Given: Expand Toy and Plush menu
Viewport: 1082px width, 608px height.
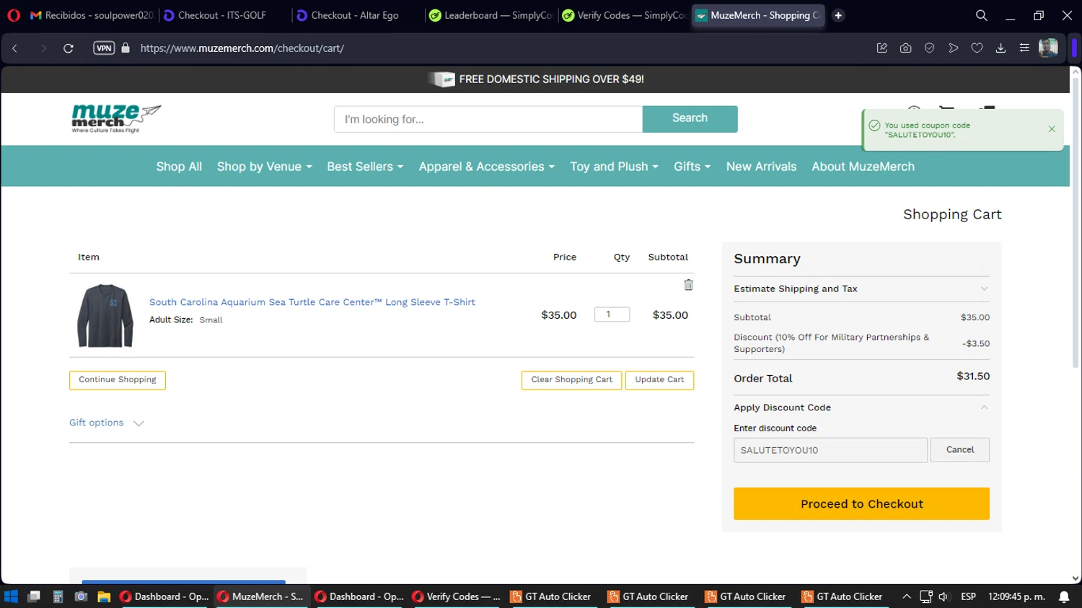Looking at the screenshot, I should coord(614,167).
